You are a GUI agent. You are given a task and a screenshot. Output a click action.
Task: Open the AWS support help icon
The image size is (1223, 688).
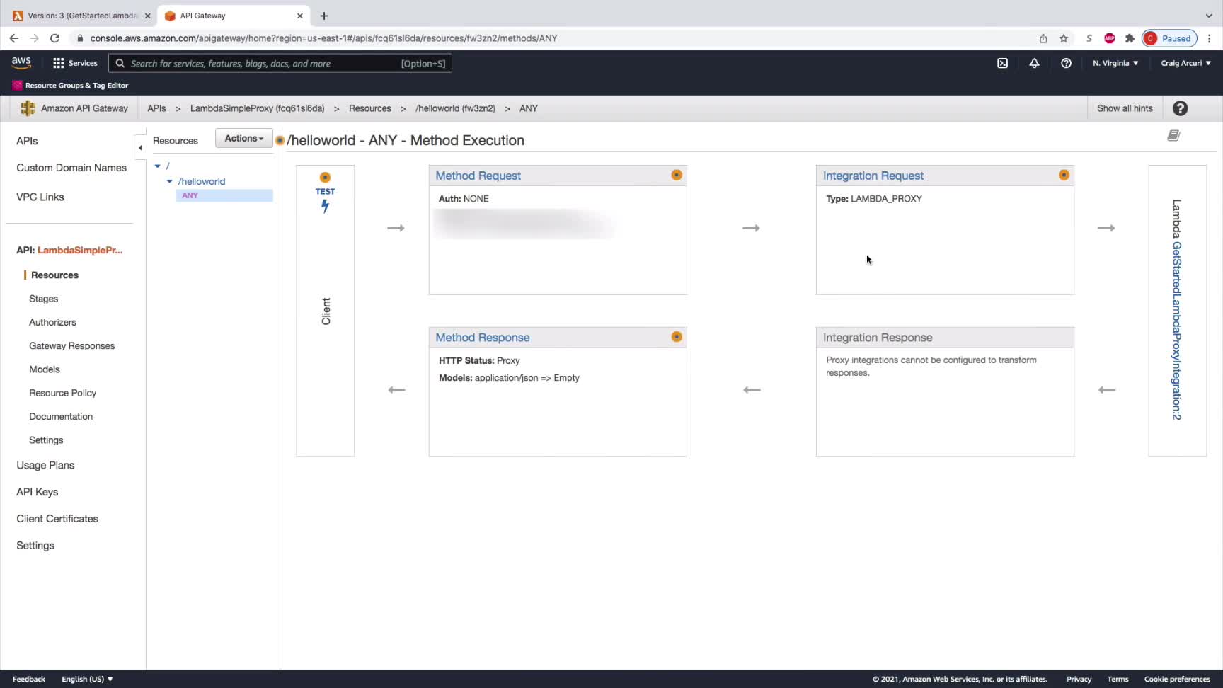1066,63
